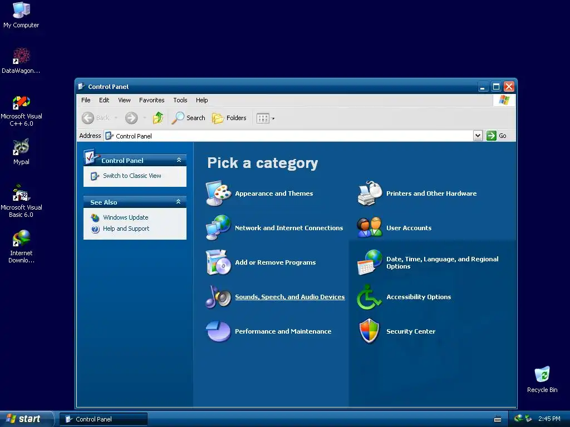Click the Printers and Other Hardware text link
The height and width of the screenshot is (427, 570).
431,193
